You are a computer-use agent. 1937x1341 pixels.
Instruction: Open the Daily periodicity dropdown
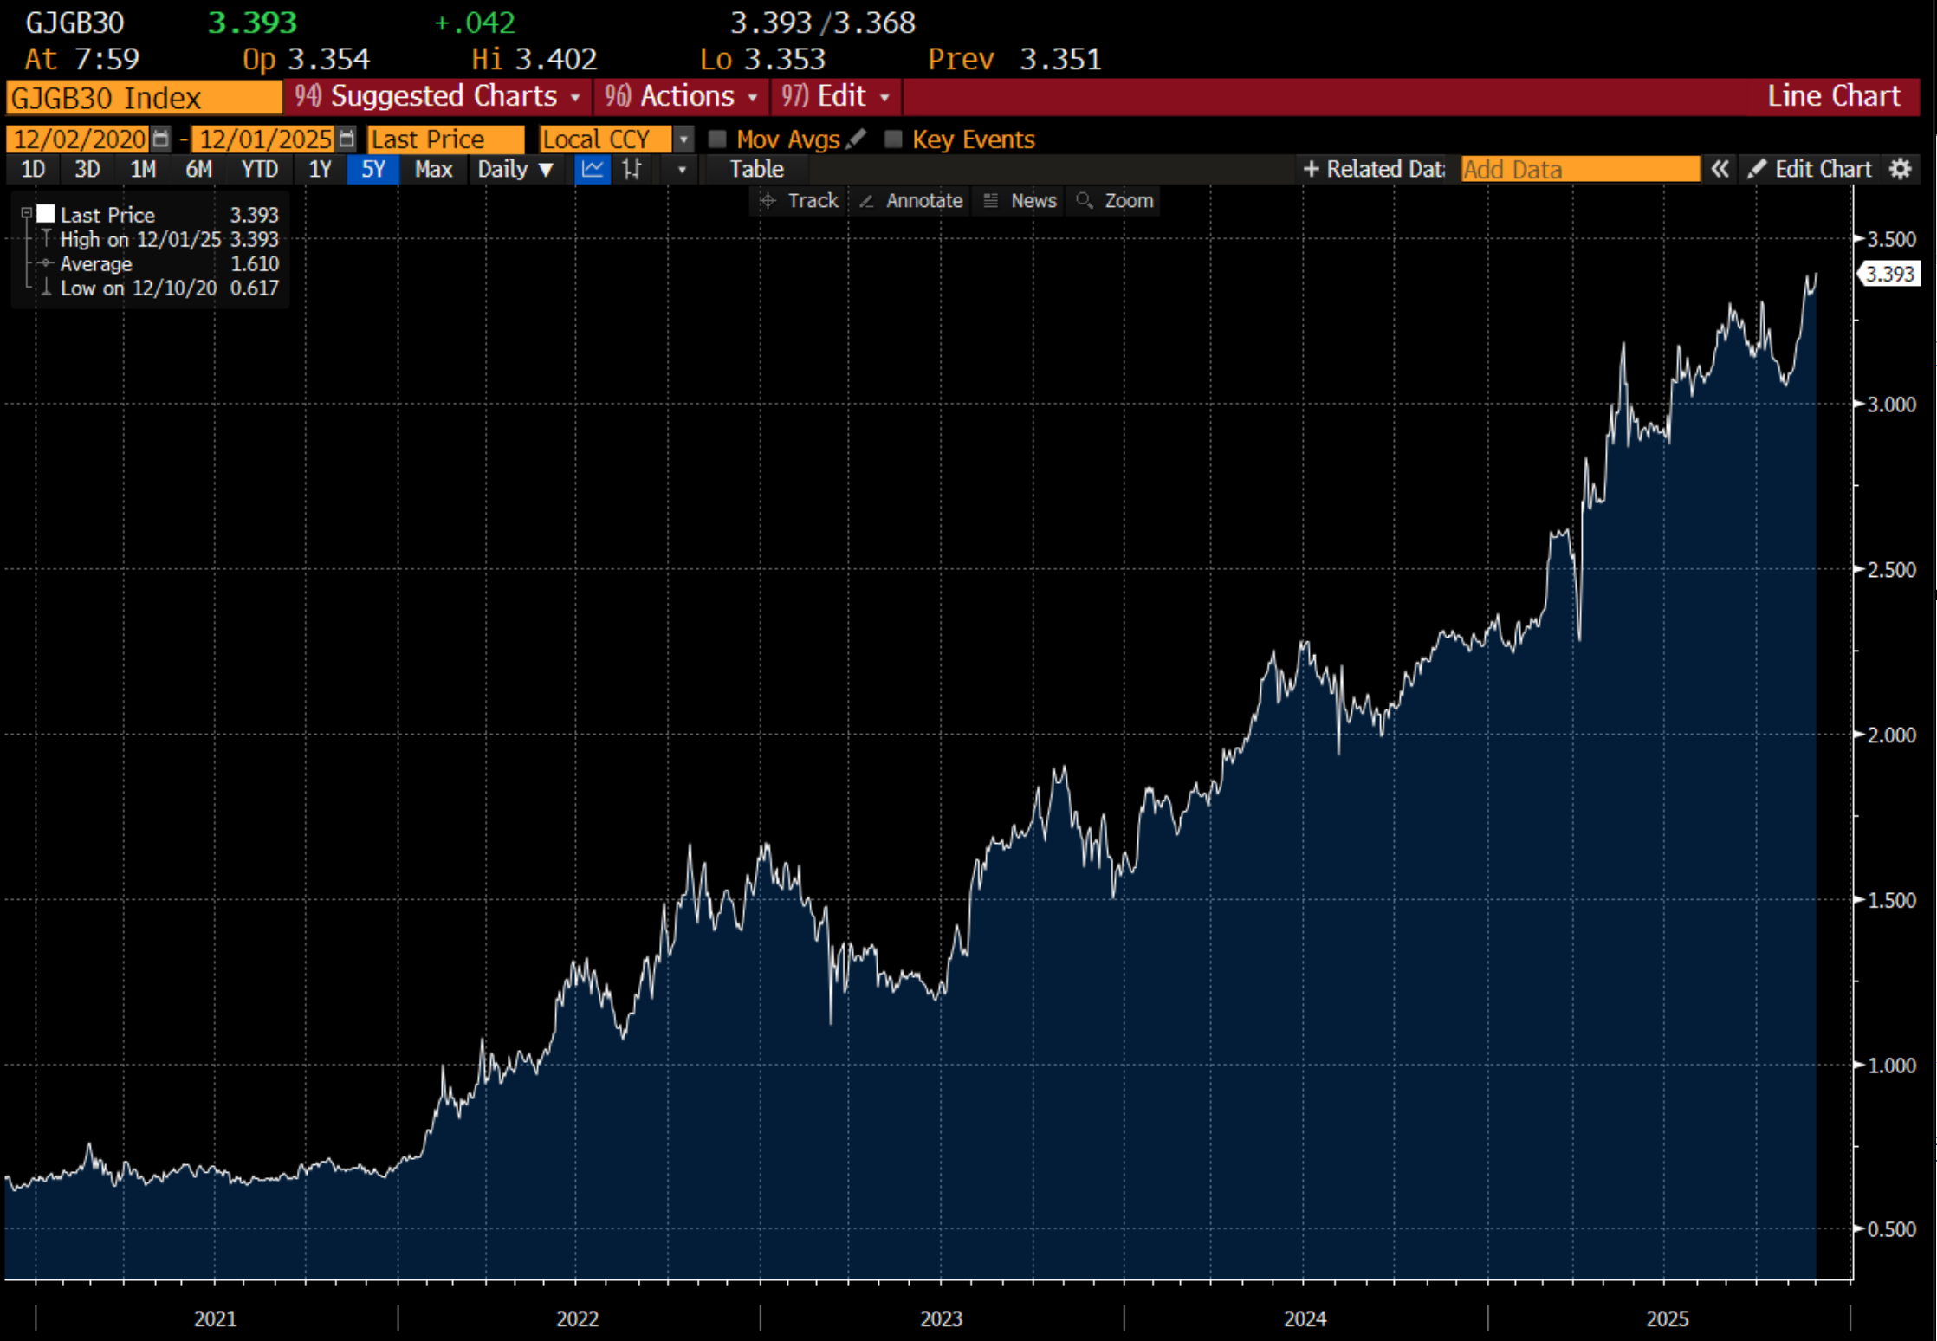(x=515, y=169)
